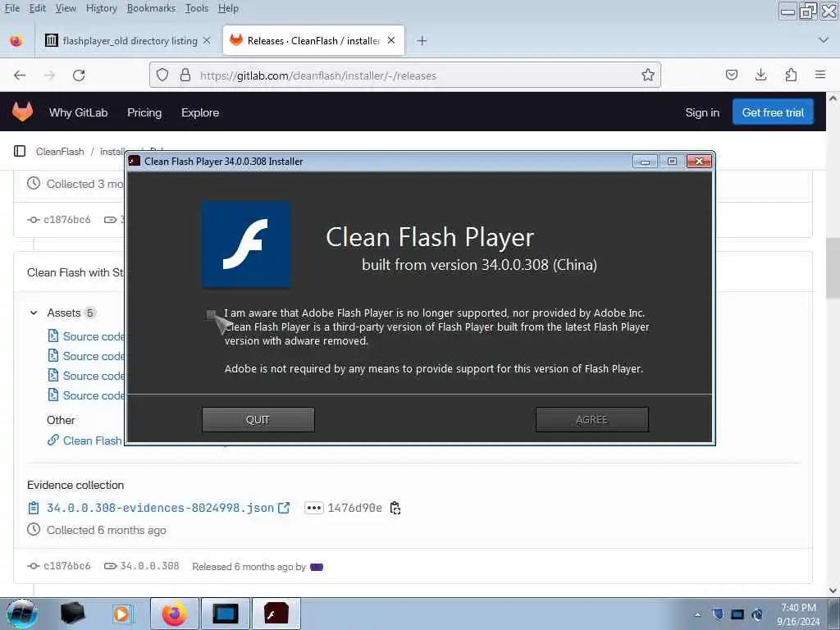Collapse the Assets section chevron
840x630 pixels.
34,313
